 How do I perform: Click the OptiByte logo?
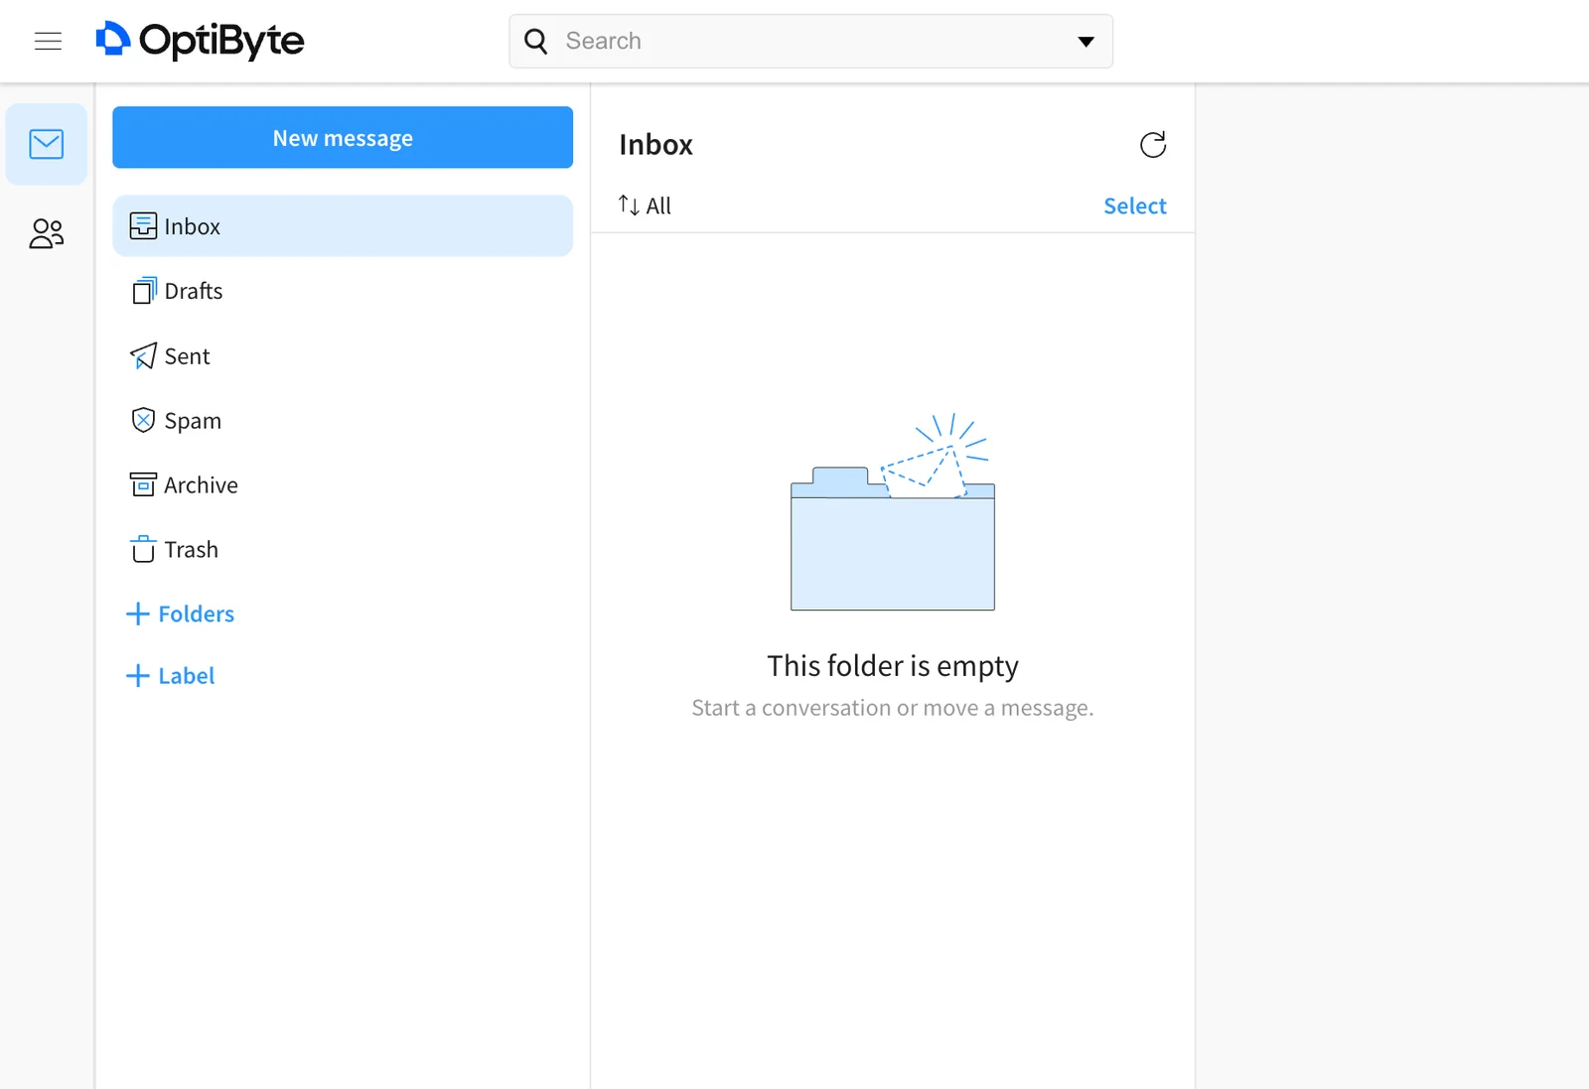click(200, 41)
